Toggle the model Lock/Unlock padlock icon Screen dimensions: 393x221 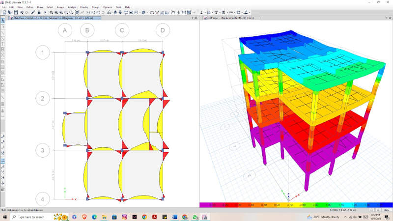[39, 12]
